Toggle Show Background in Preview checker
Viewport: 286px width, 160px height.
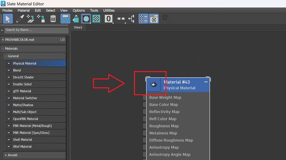tap(96, 19)
